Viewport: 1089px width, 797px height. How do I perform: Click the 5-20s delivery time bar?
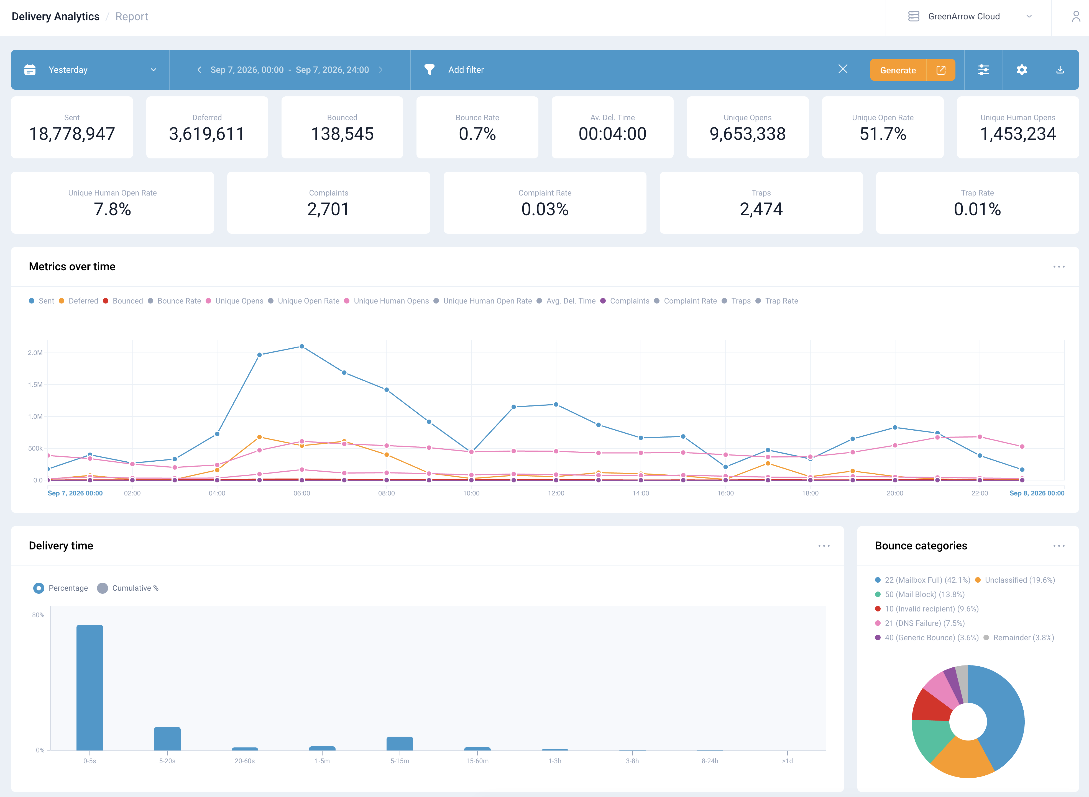click(167, 739)
